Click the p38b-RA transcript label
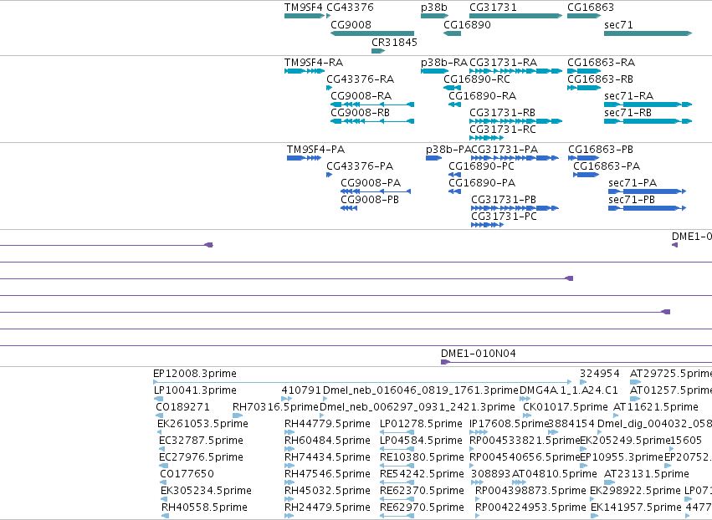Screen dimensions: 712x520 pyautogui.click(x=444, y=62)
